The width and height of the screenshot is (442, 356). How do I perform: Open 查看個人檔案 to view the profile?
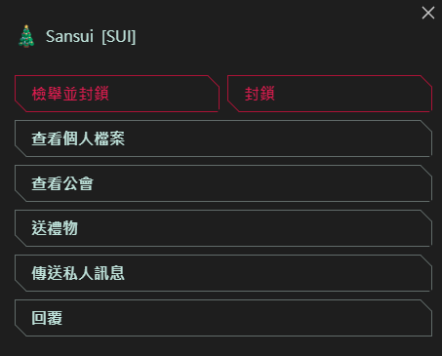223,138
